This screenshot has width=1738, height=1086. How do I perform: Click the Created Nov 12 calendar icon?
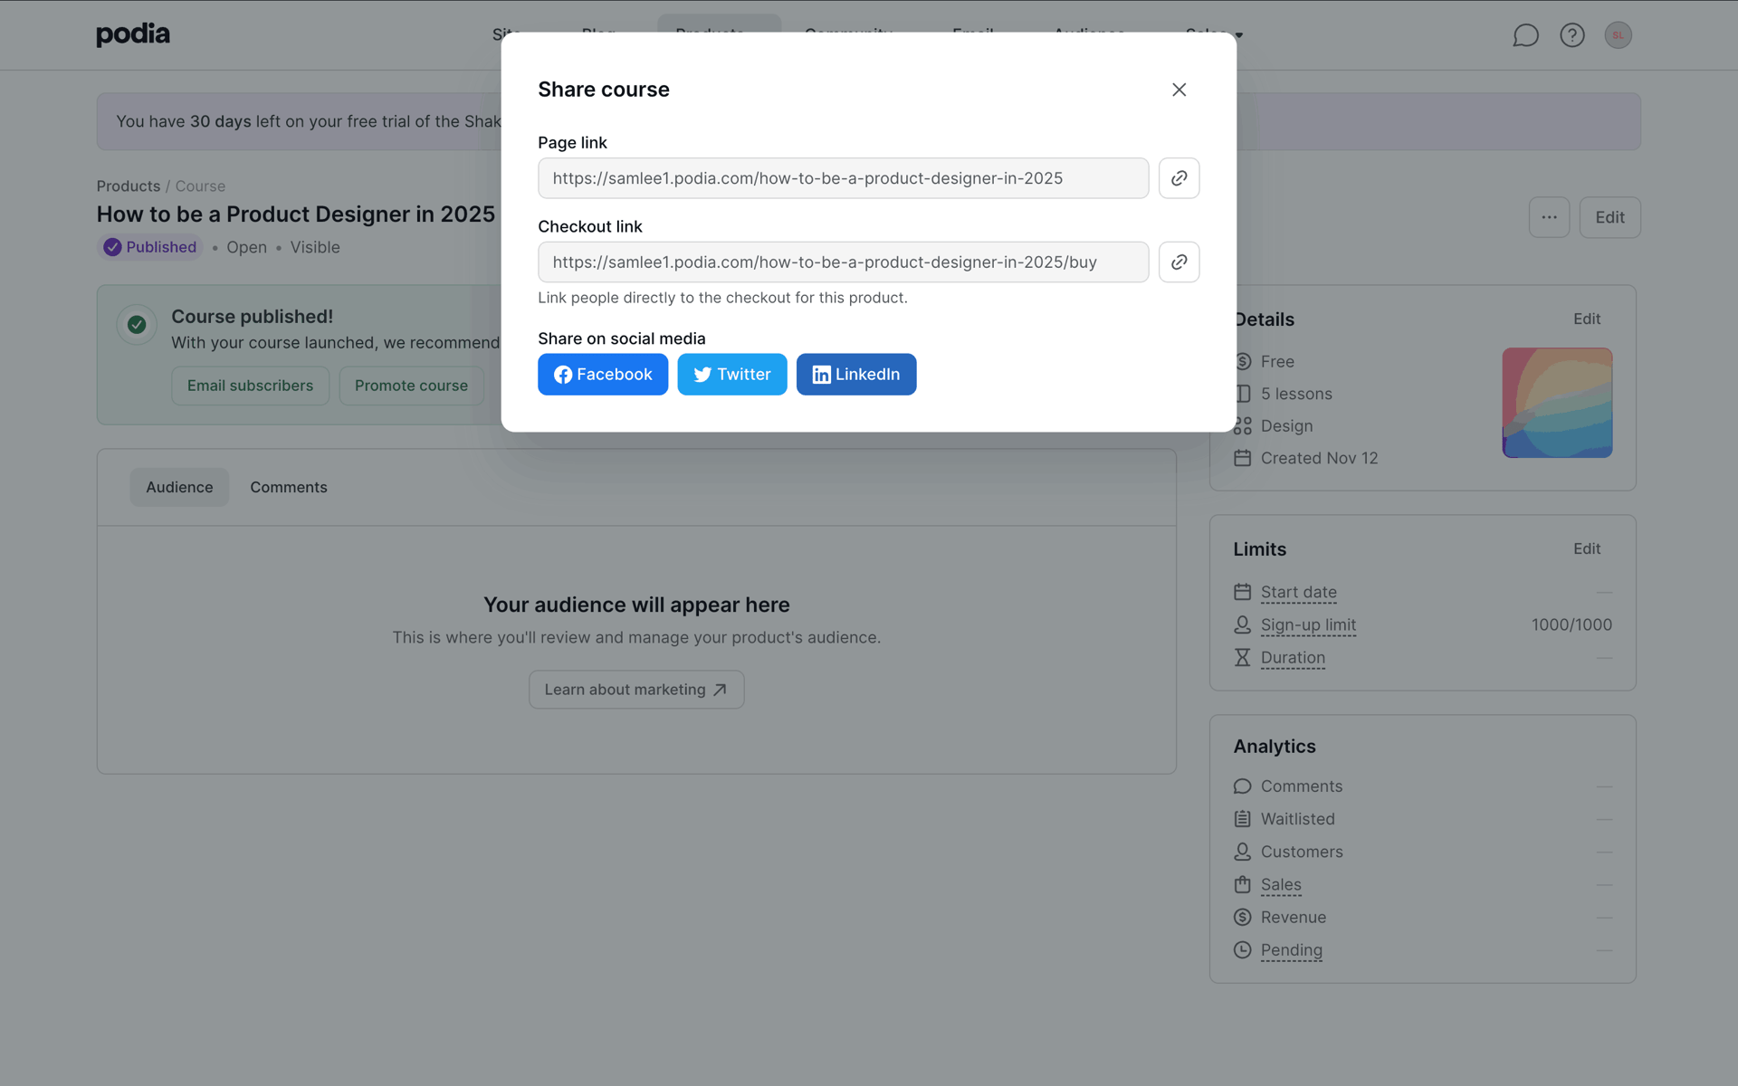(x=1242, y=458)
